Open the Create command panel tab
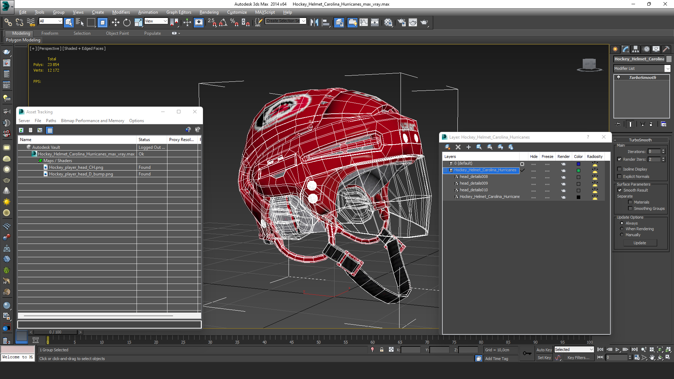The height and width of the screenshot is (379, 674). click(x=615, y=49)
